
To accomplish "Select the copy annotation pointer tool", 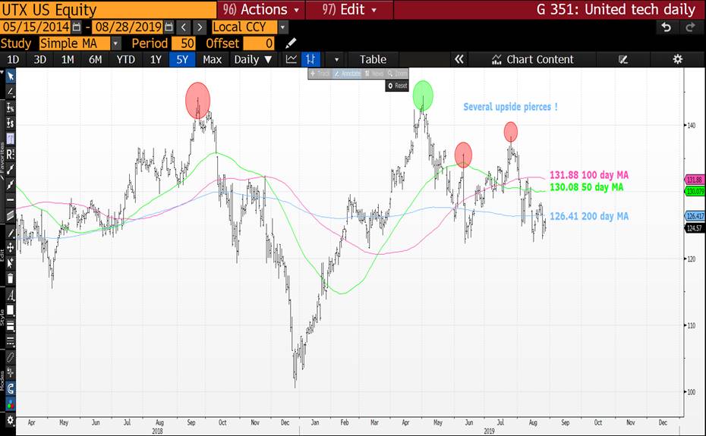I will coord(10,263).
